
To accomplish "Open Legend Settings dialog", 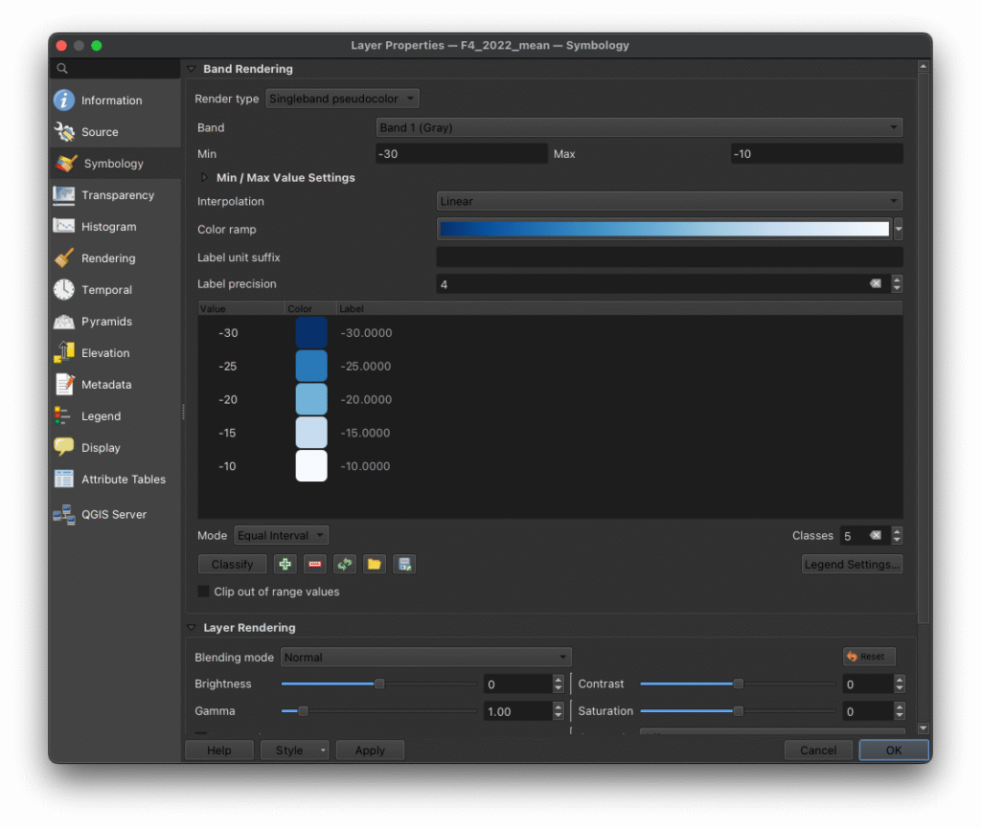I will (x=852, y=565).
